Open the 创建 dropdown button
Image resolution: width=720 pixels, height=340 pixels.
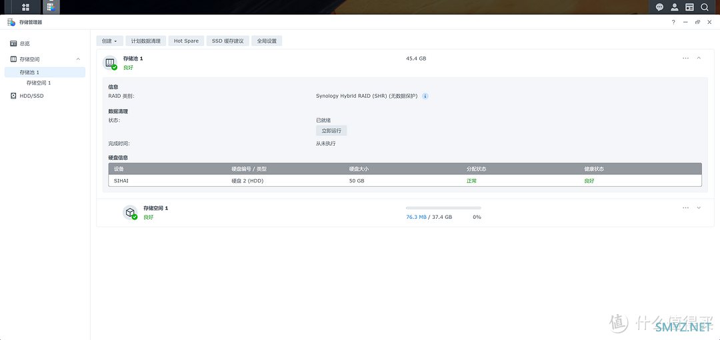[109, 41]
